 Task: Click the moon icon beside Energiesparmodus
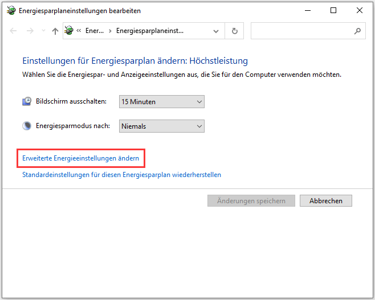(x=27, y=126)
